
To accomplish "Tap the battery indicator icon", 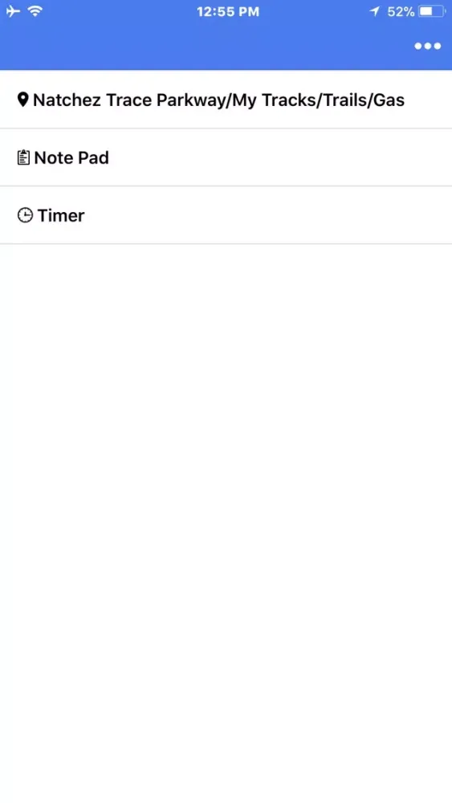I will pos(432,11).
